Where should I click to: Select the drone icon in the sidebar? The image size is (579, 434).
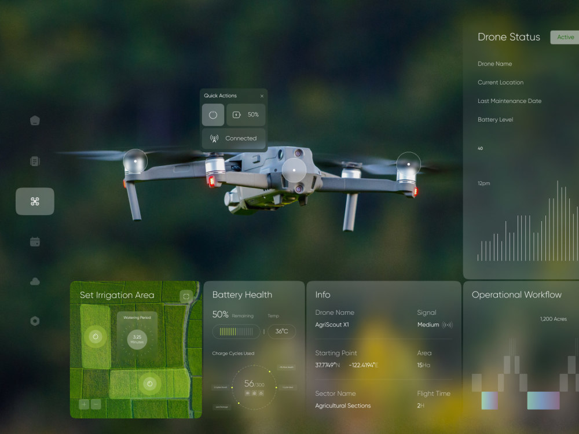pyautogui.click(x=35, y=201)
